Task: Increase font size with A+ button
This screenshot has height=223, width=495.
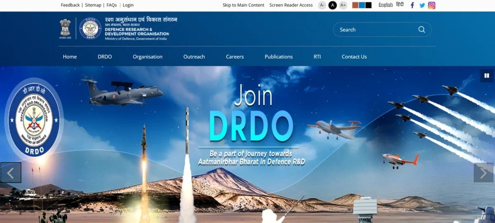Action: (x=343, y=5)
